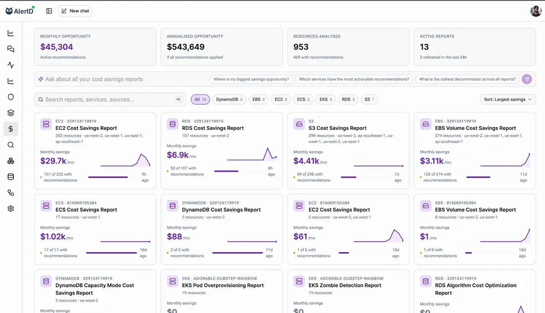Open the EKS Zombie Detection Report

(348, 291)
